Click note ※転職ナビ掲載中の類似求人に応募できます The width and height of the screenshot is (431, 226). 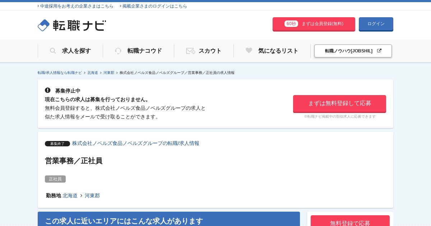coord(340,117)
